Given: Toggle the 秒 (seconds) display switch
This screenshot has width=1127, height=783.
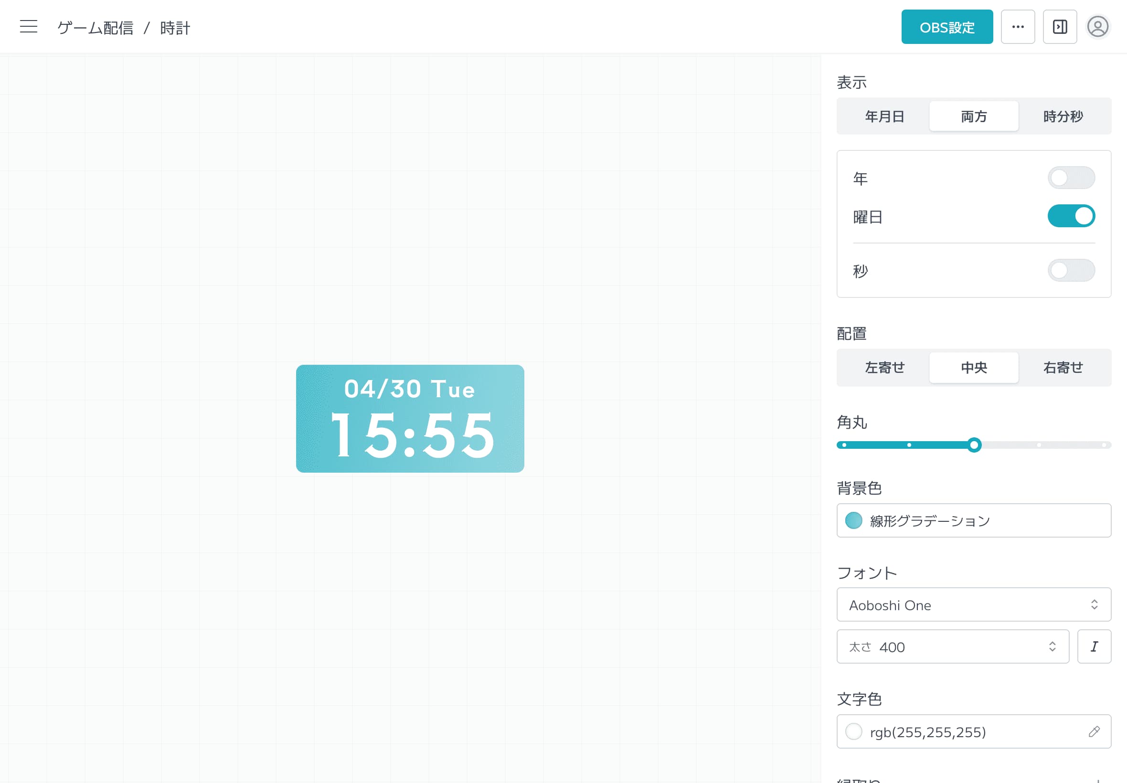Looking at the screenshot, I should coord(1071,270).
